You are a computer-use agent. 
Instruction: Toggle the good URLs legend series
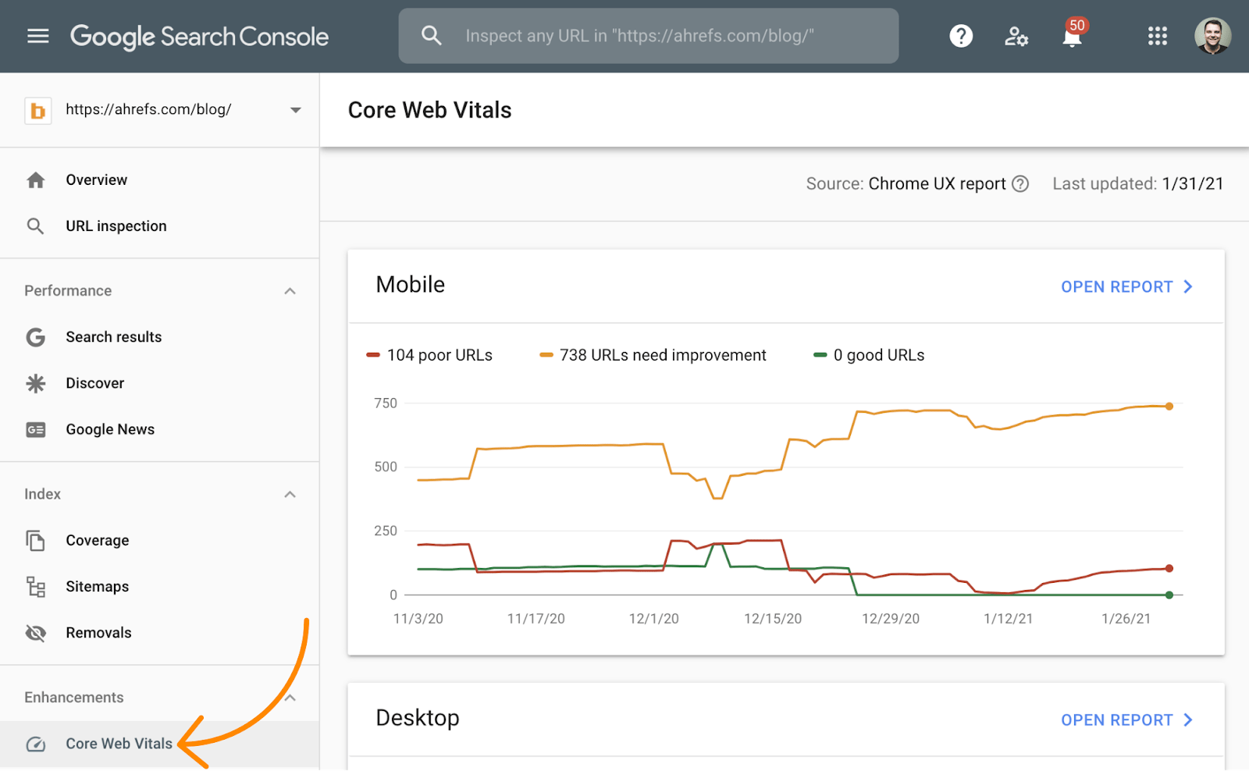click(869, 356)
